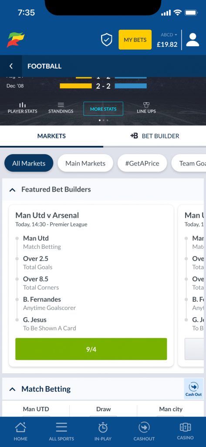
Task: Tap the Betfred logo icon
Action: [16, 40]
